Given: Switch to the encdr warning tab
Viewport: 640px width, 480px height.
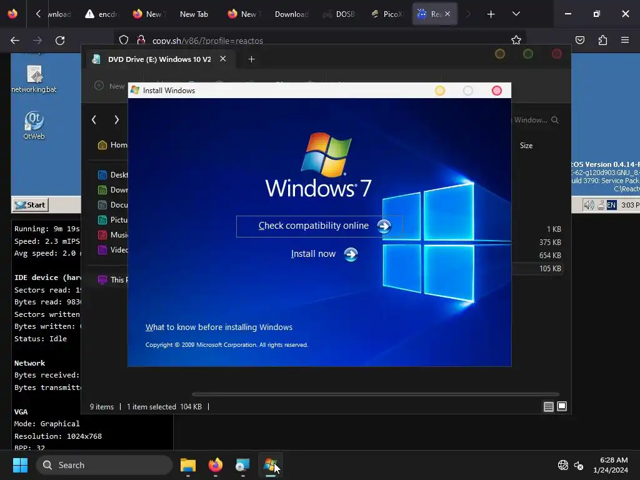Looking at the screenshot, I should [102, 14].
